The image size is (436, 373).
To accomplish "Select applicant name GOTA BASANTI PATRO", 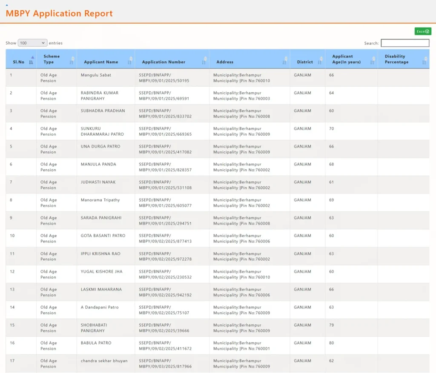I will point(103,236).
